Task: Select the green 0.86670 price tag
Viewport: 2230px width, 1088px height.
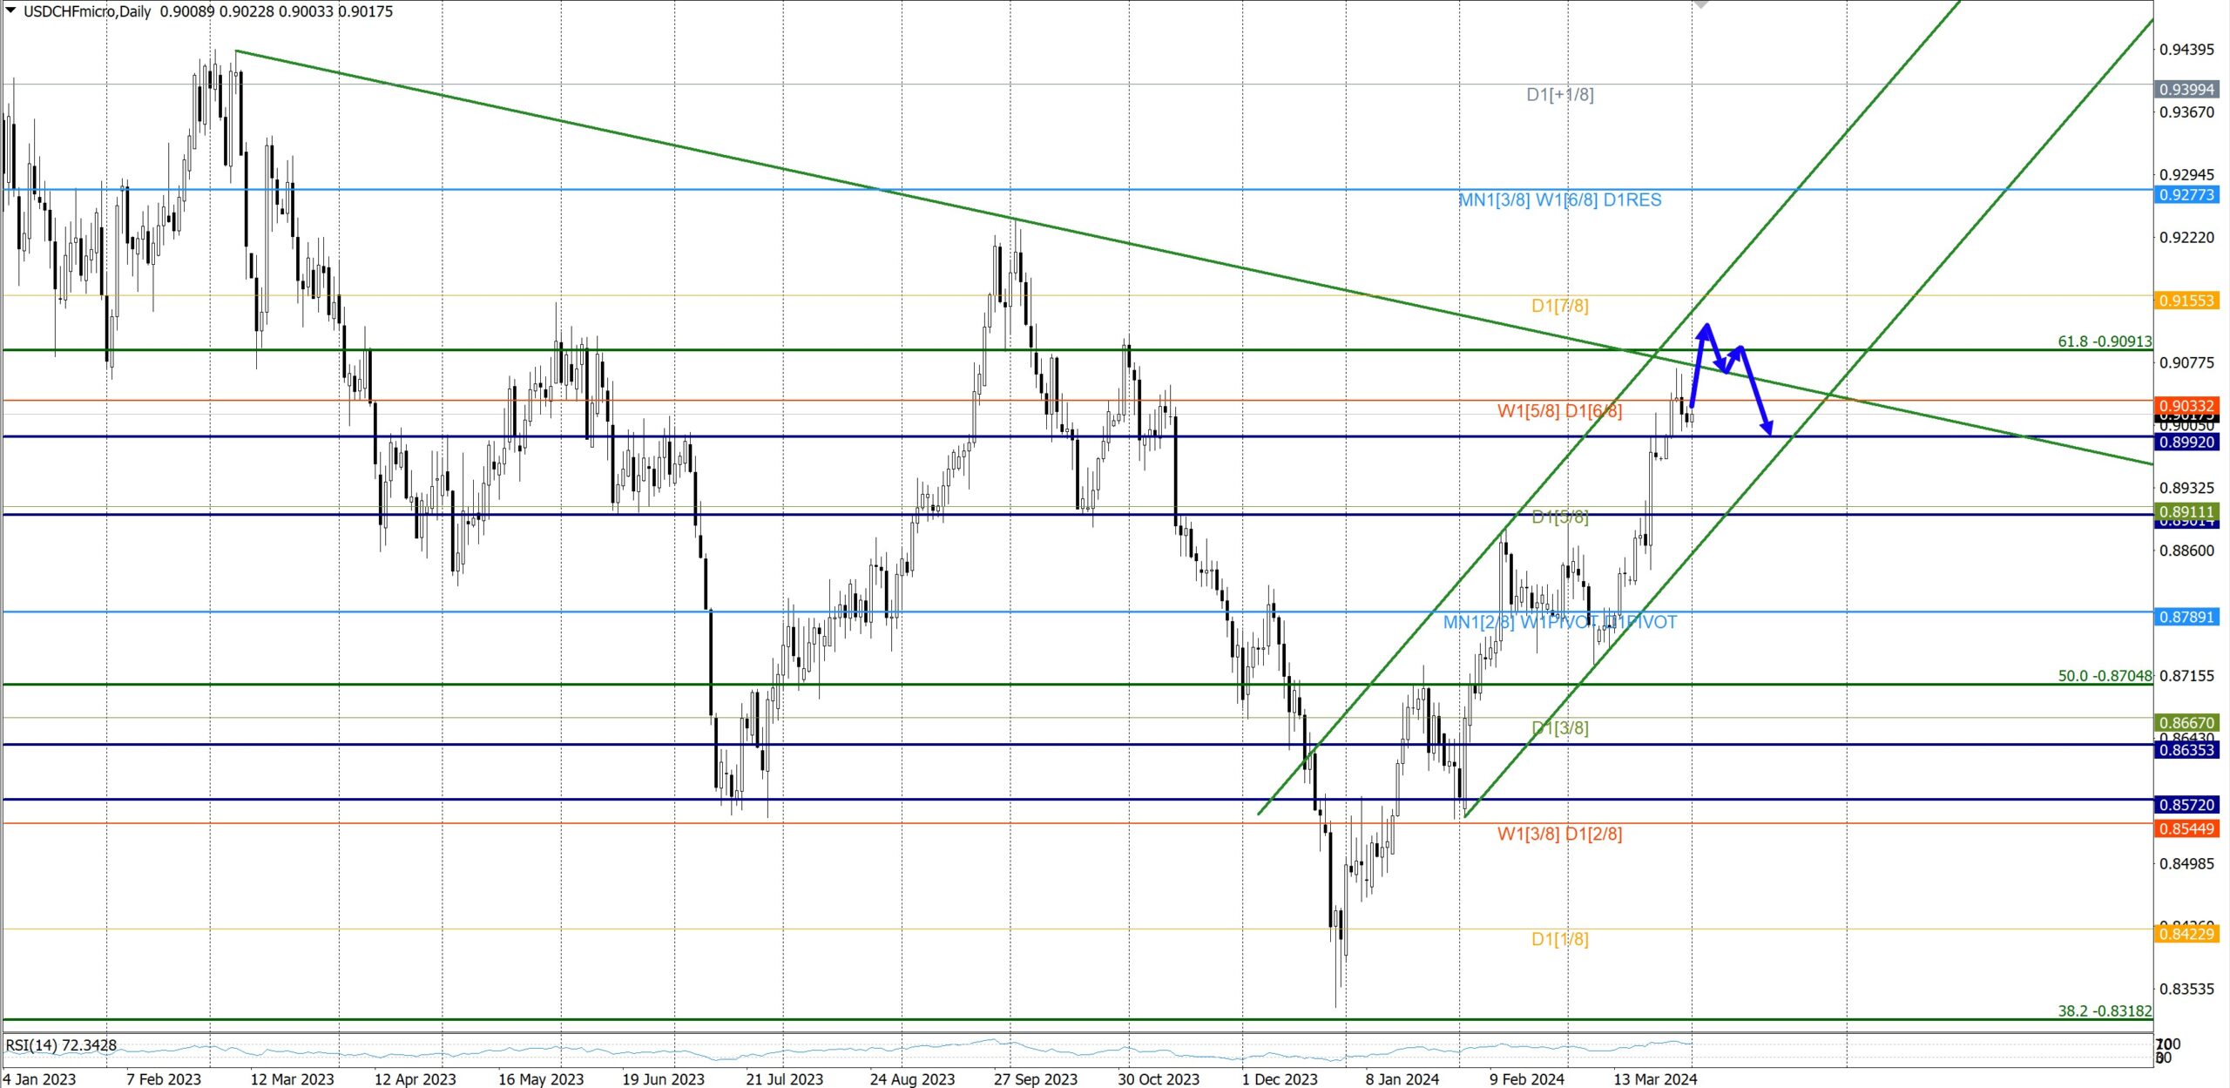Action: click(x=2186, y=722)
